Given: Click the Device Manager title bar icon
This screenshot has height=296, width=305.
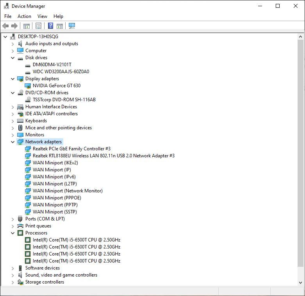Looking at the screenshot, I should click(x=6, y=6).
